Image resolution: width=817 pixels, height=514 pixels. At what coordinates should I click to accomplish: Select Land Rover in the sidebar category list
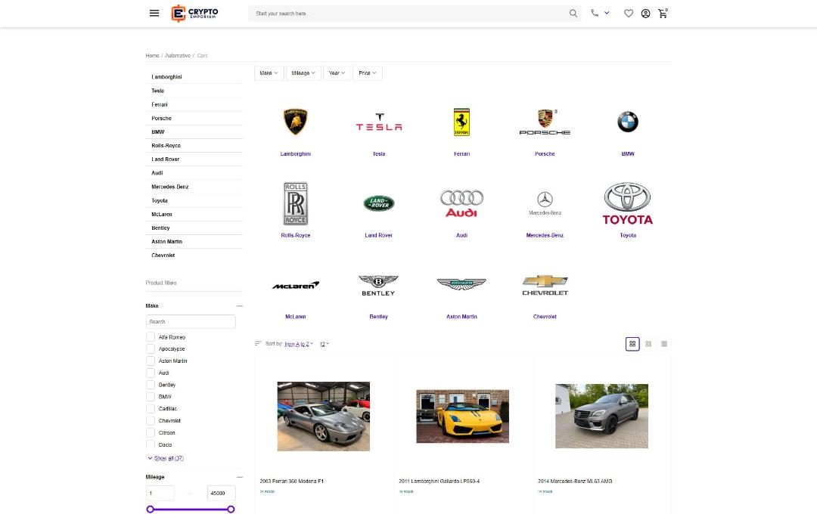165,159
